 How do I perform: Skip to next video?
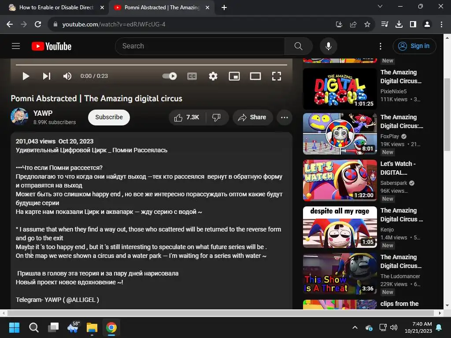pyautogui.click(x=47, y=76)
